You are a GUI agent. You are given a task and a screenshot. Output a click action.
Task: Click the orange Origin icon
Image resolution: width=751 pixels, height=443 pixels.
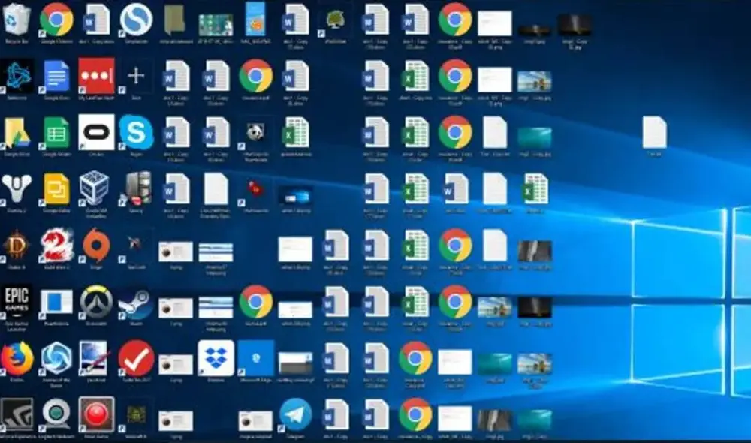pos(96,246)
